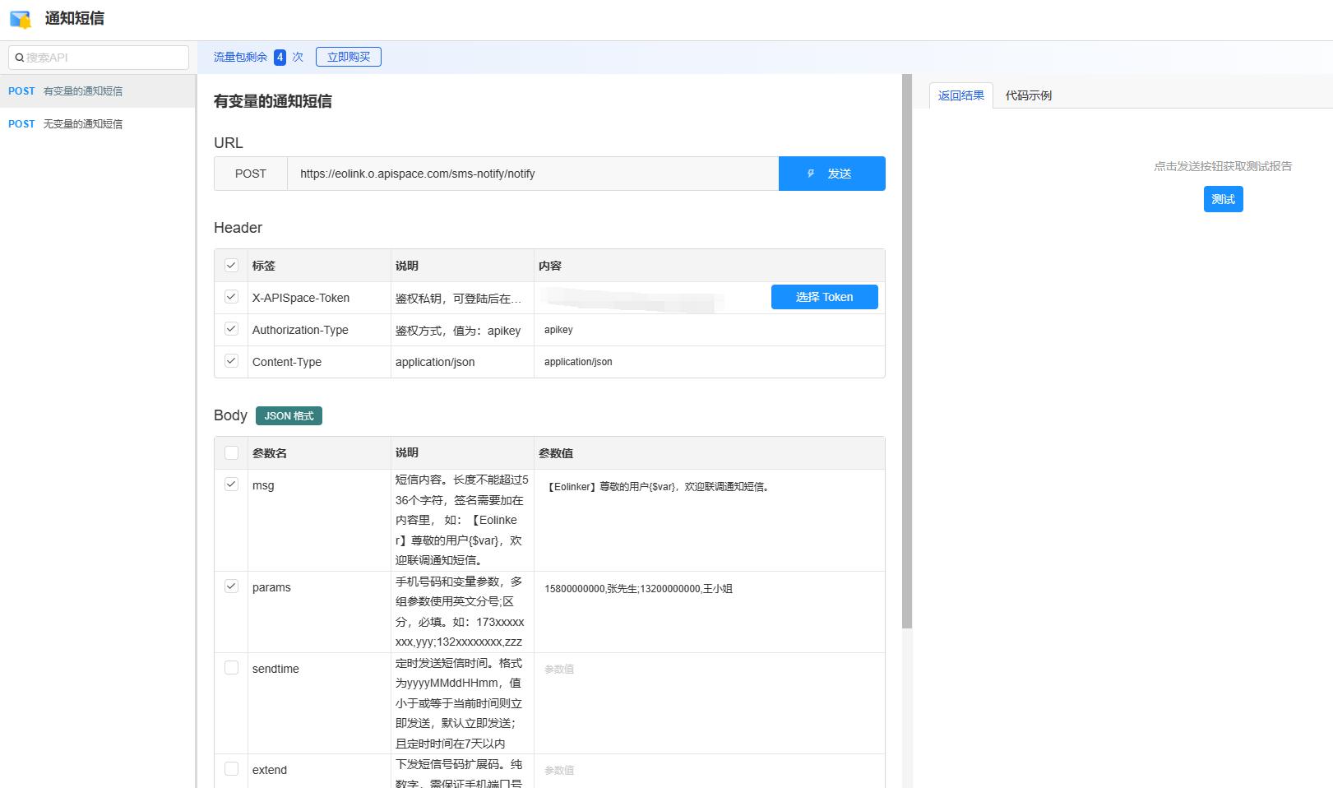Uncheck the params parameter checkbox
Image resolution: width=1333 pixels, height=788 pixels.
click(231, 586)
